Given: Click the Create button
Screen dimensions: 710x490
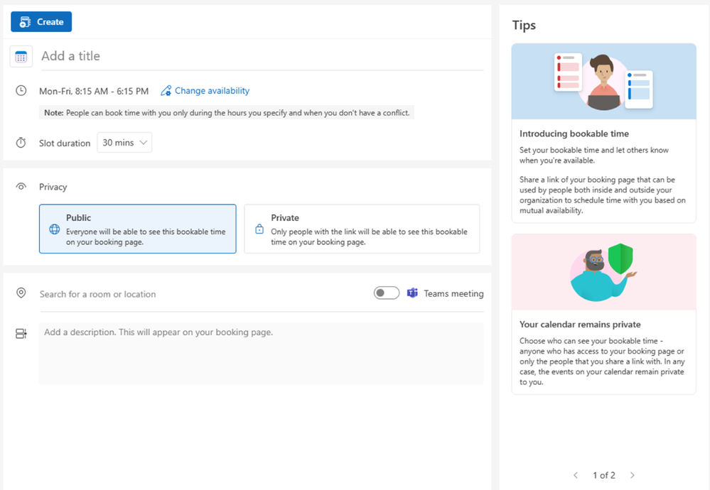Looking at the screenshot, I should (41, 22).
